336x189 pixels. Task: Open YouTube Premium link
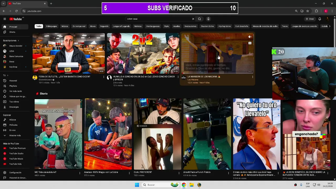(x=15, y=148)
